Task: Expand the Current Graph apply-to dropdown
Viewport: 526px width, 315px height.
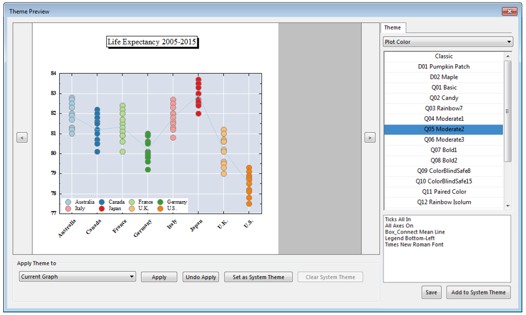Action: tap(78, 276)
